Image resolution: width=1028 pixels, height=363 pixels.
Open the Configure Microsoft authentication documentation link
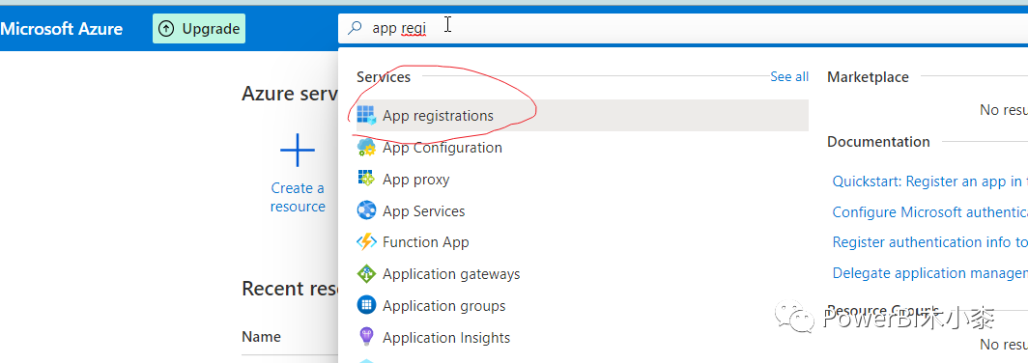(x=929, y=212)
